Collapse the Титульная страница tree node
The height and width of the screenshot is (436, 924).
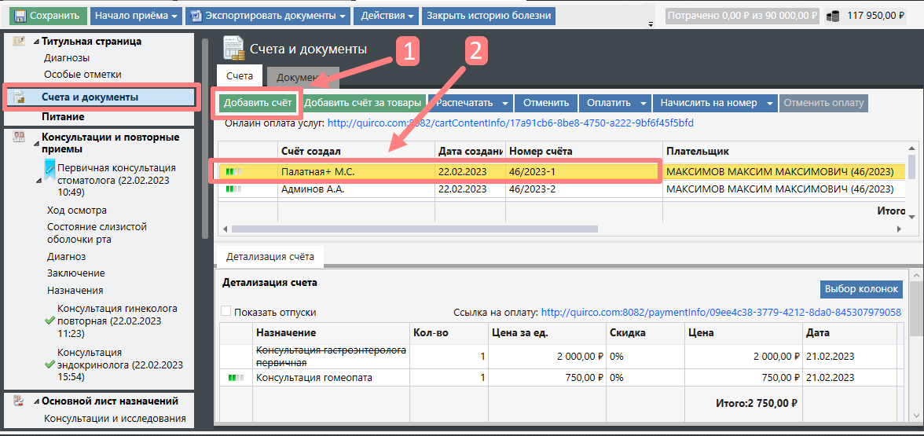pyautogui.click(x=36, y=42)
